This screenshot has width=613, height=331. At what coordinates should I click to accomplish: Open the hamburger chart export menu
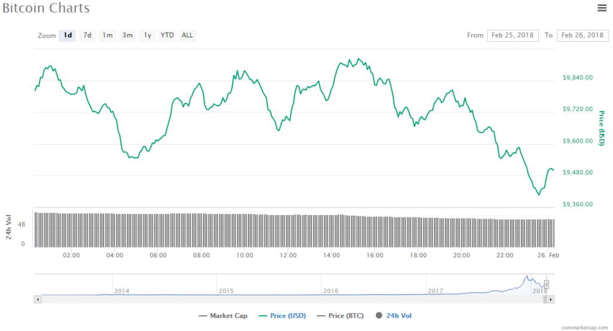pyautogui.click(x=602, y=8)
